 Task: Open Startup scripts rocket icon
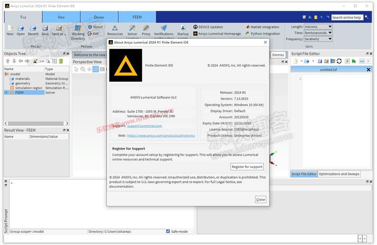(x=183, y=28)
